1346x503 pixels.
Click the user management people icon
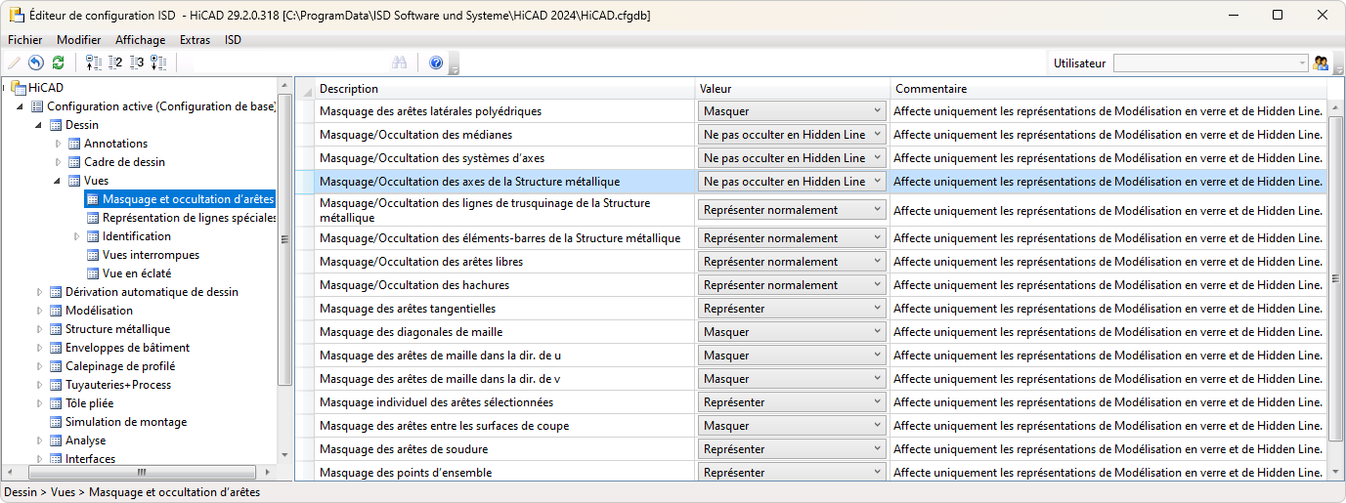tap(1321, 63)
